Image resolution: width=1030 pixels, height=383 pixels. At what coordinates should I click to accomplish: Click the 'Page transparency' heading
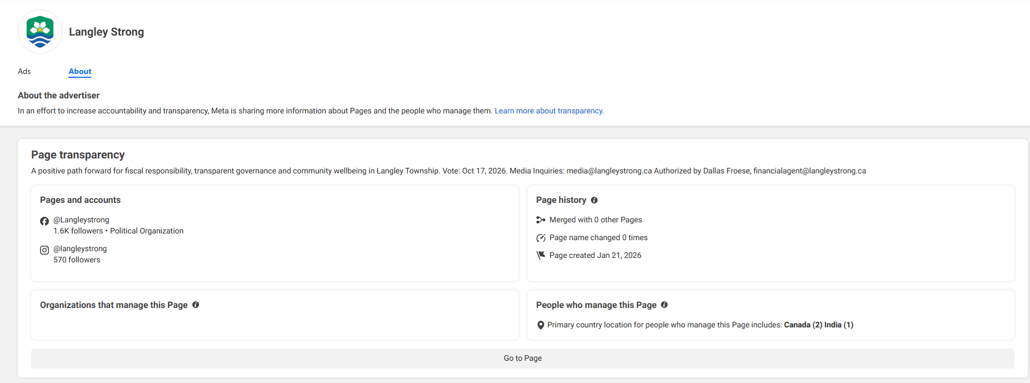(x=78, y=155)
